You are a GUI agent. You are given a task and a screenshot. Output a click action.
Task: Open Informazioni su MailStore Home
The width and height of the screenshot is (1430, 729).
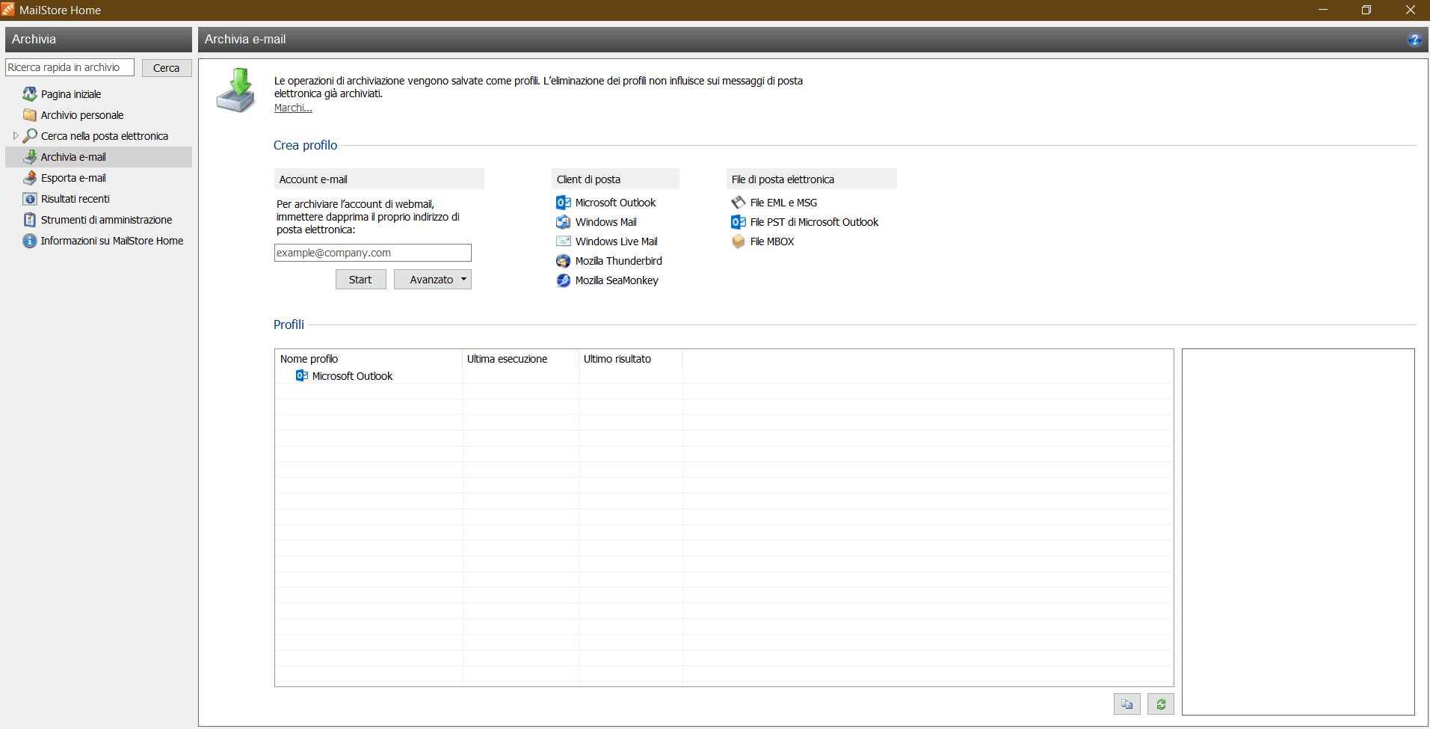[112, 241]
